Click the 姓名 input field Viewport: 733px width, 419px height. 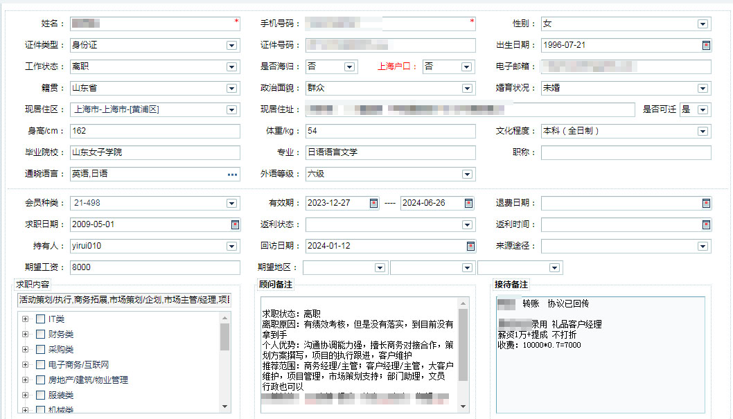coord(155,24)
